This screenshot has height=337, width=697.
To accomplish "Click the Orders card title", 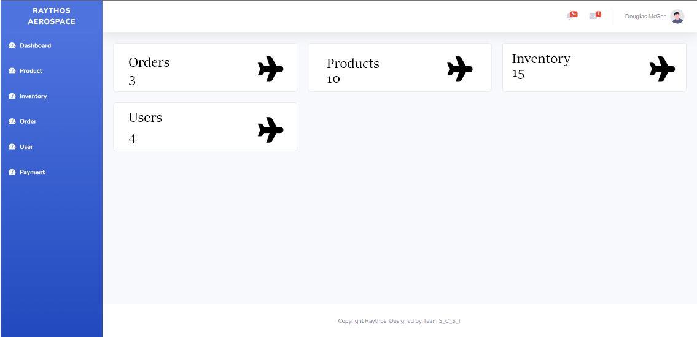I will coord(149,62).
